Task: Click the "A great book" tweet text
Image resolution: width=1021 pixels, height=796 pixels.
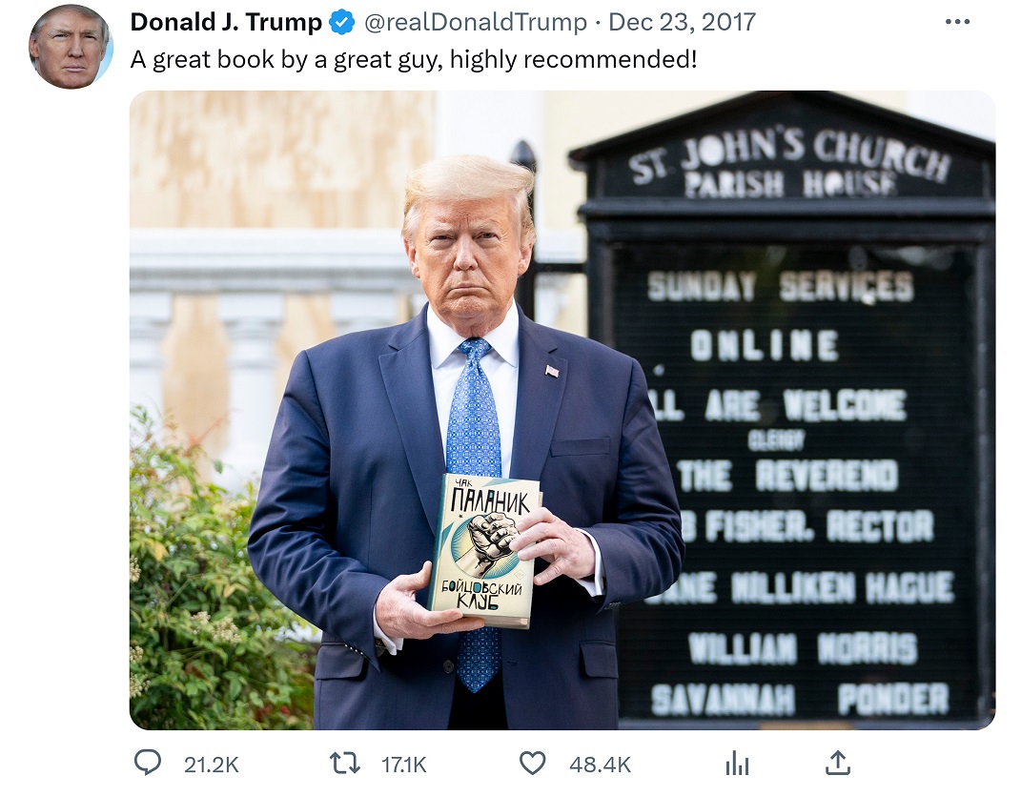Action: [x=414, y=60]
